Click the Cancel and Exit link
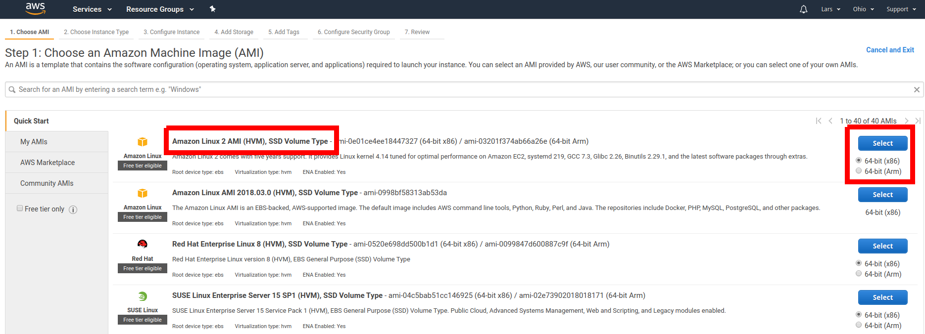Screen dimensions: 925x334 click(x=889, y=50)
